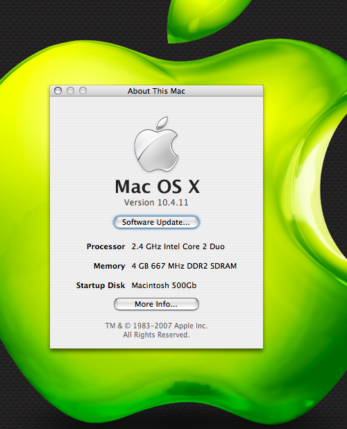Select the 'Startup Disk' label
The image size is (347, 429).
(101, 285)
